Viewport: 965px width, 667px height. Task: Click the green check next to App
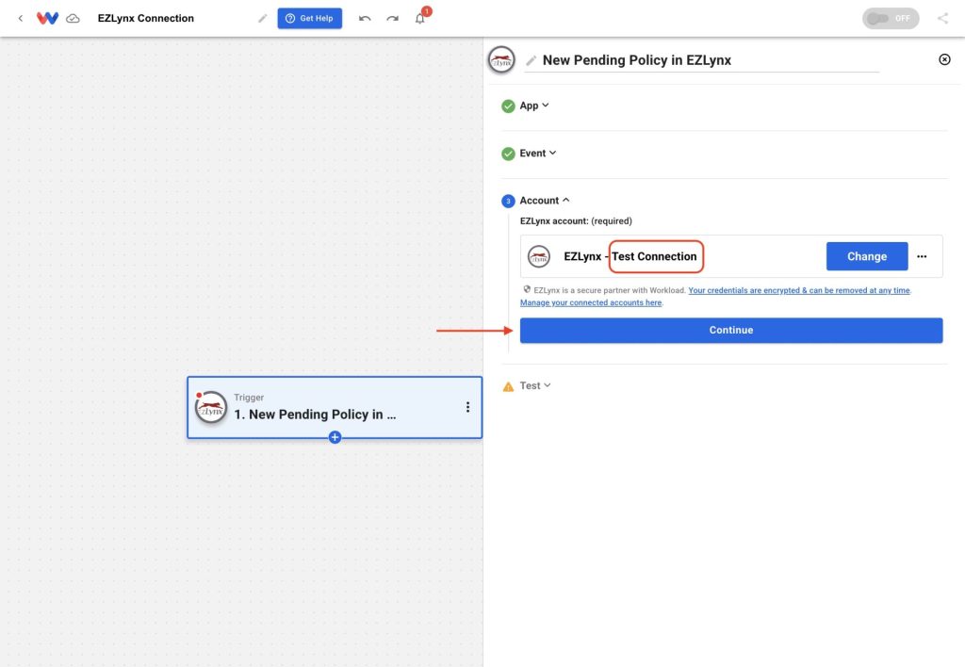508,106
